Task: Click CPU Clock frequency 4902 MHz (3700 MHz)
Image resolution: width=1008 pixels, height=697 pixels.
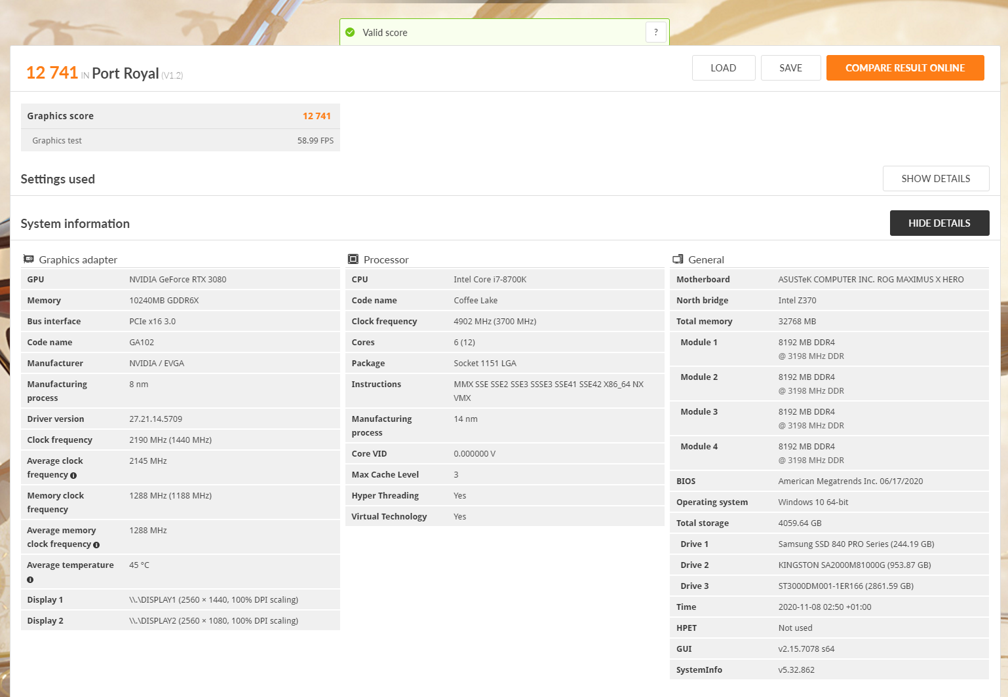Action: pos(495,321)
